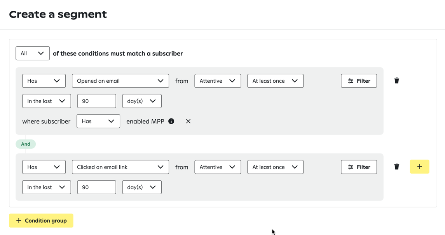Open the "At least once" frequency dropdown
The image size is (445, 235).
click(275, 80)
